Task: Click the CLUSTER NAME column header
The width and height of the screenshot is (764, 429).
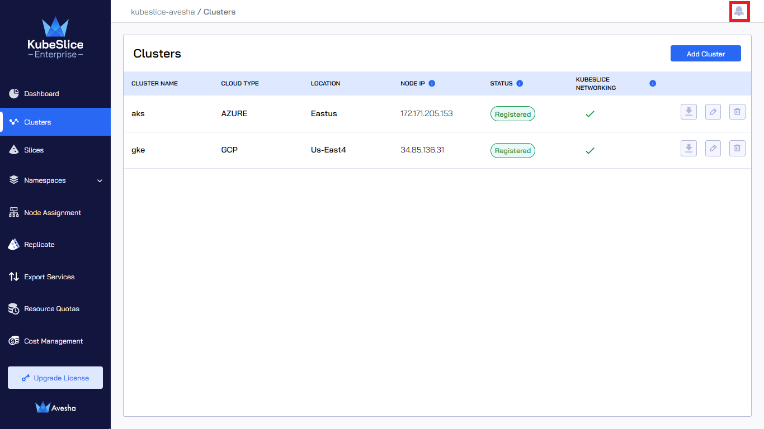Action: coord(154,83)
